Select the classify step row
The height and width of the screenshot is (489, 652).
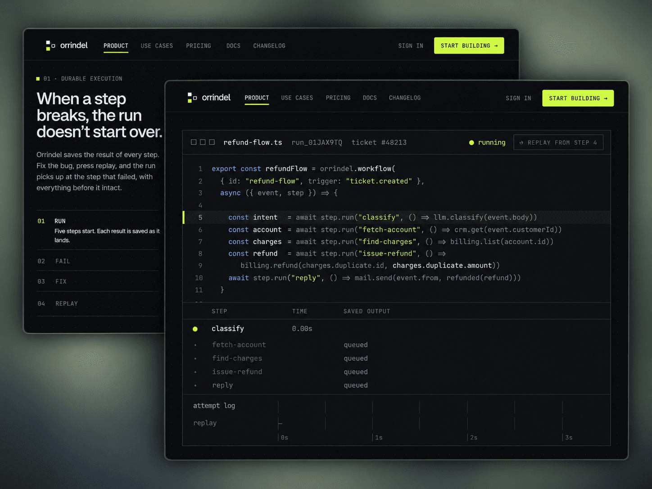click(x=396, y=329)
